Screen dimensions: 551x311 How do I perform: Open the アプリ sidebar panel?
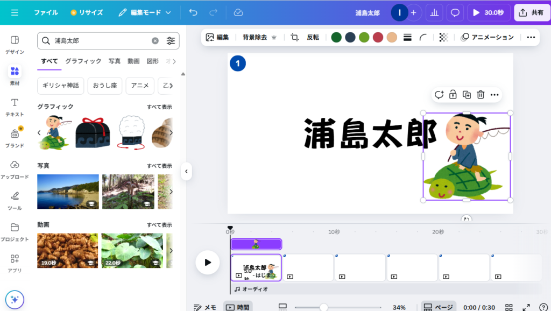pyautogui.click(x=15, y=263)
